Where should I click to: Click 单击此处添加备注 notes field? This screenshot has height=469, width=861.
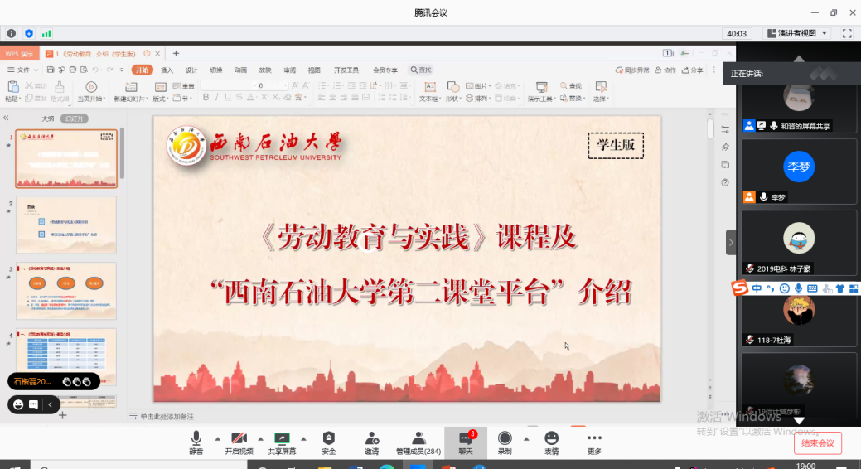pyautogui.click(x=167, y=416)
